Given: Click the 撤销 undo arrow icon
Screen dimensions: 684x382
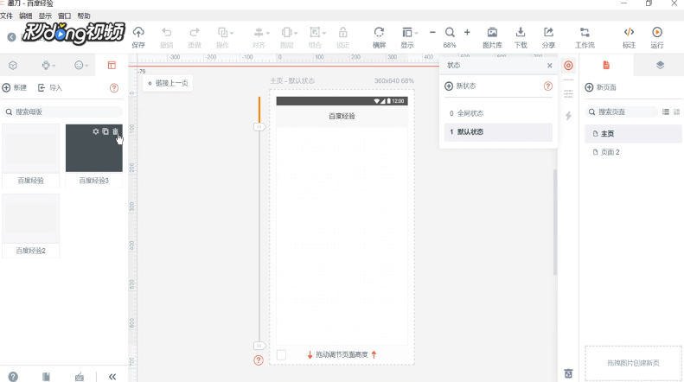Looking at the screenshot, I should [x=166, y=32].
